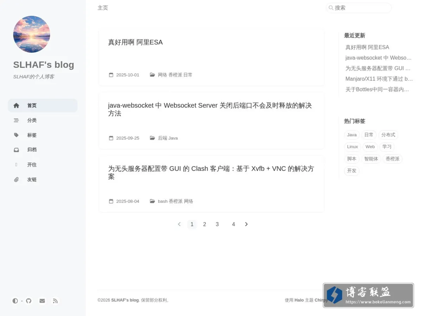Click folder icon before 网络 香橙派 日常
422x316 pixels.
152,75
